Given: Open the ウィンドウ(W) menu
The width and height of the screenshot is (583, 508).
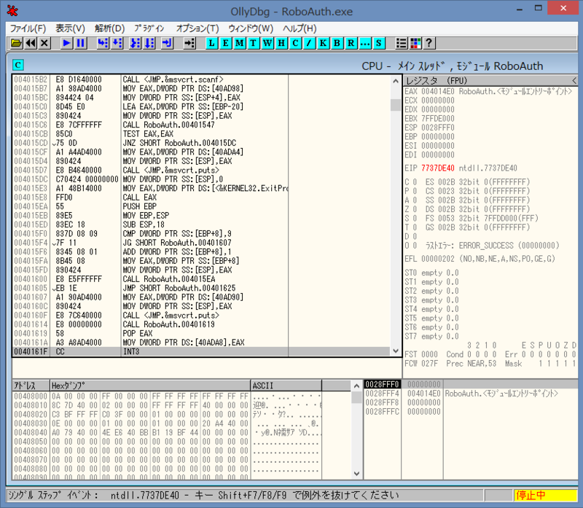Looking at the screenshot, I should coord(251,28).
